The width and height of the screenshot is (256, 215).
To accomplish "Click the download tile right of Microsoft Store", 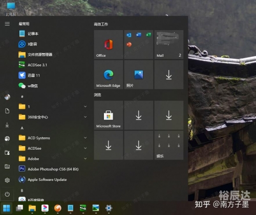I will coord(139,115).
